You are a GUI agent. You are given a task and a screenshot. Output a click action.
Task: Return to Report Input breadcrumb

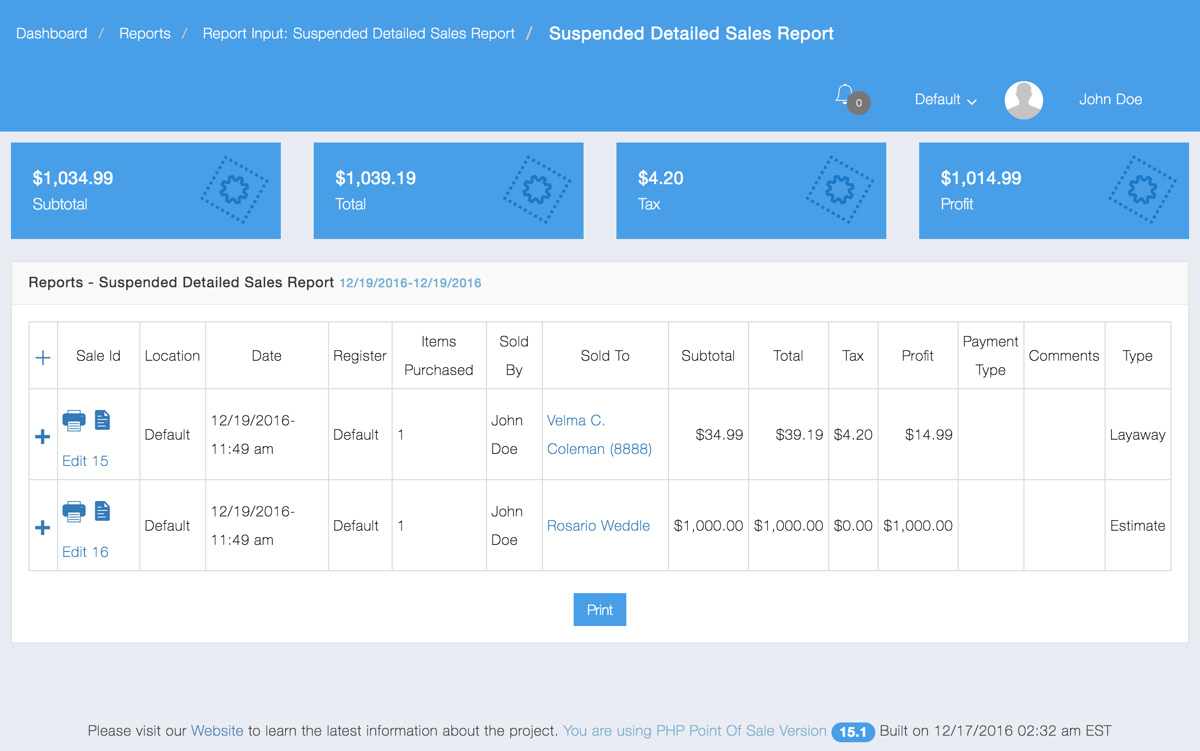click(359, 33)
